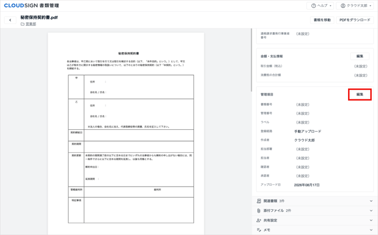Click the 適格請求書発行事業者番号 unset value
Viewport: 378px width, 235px height.
303,34
